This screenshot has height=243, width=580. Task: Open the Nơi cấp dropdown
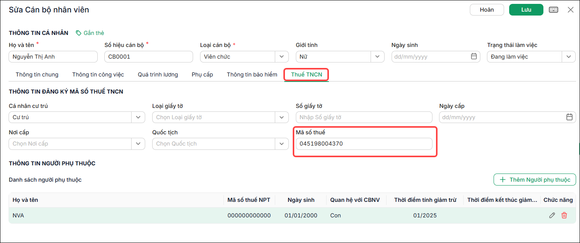[138, 144]
